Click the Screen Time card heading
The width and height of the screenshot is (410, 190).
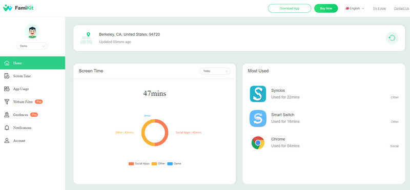(x=91, y=71)
